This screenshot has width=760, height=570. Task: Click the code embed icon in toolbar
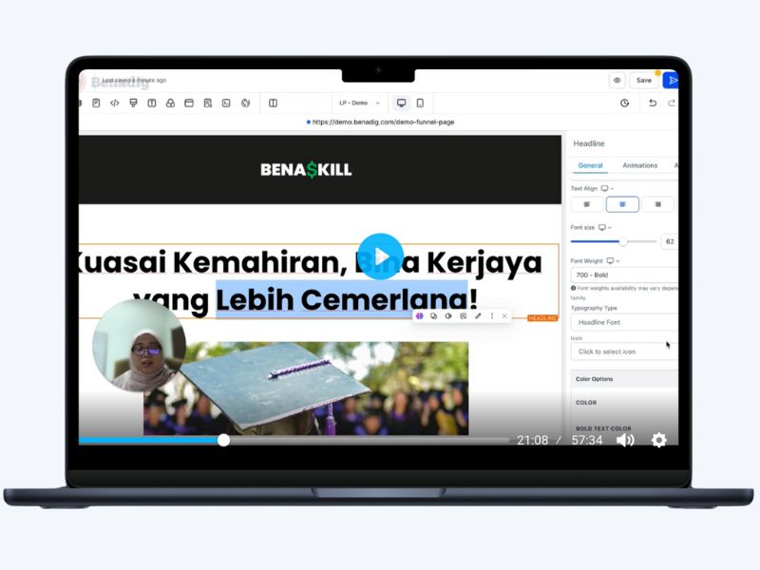point(115,103)
